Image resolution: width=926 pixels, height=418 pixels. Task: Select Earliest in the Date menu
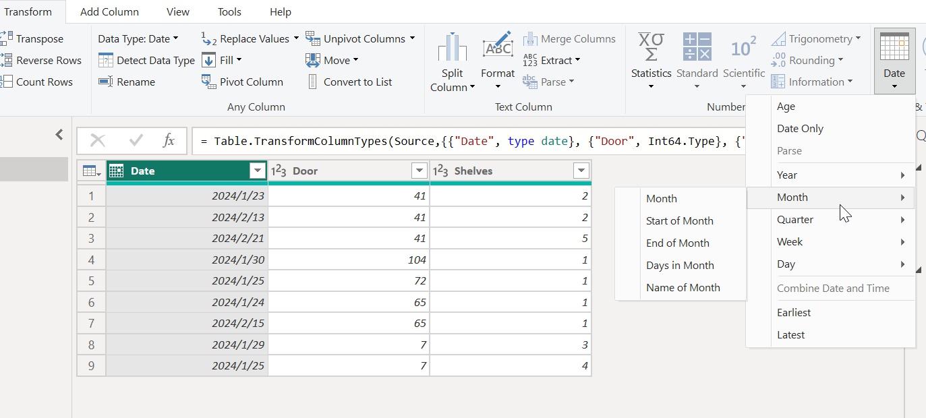(830, 313)
